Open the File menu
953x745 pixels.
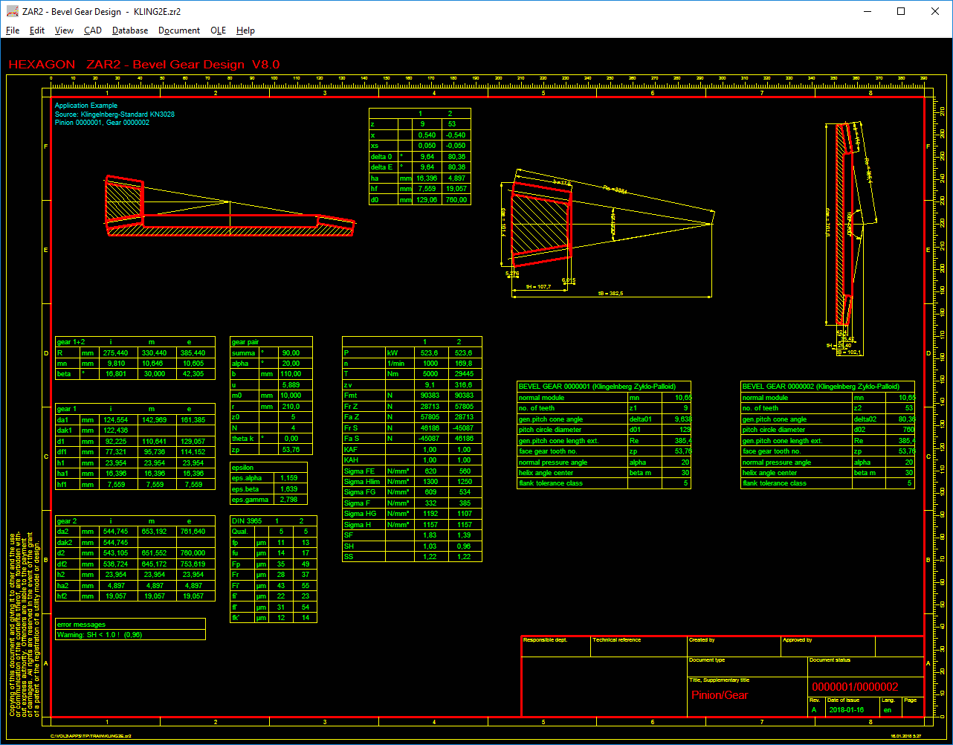click(x=13, y=30)
